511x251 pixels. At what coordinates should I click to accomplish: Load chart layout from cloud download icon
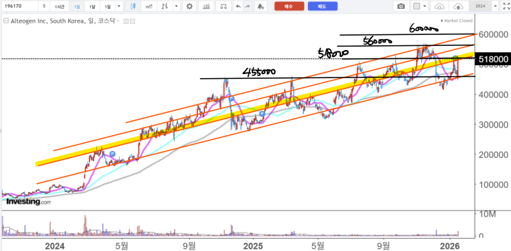coord(440,6)
